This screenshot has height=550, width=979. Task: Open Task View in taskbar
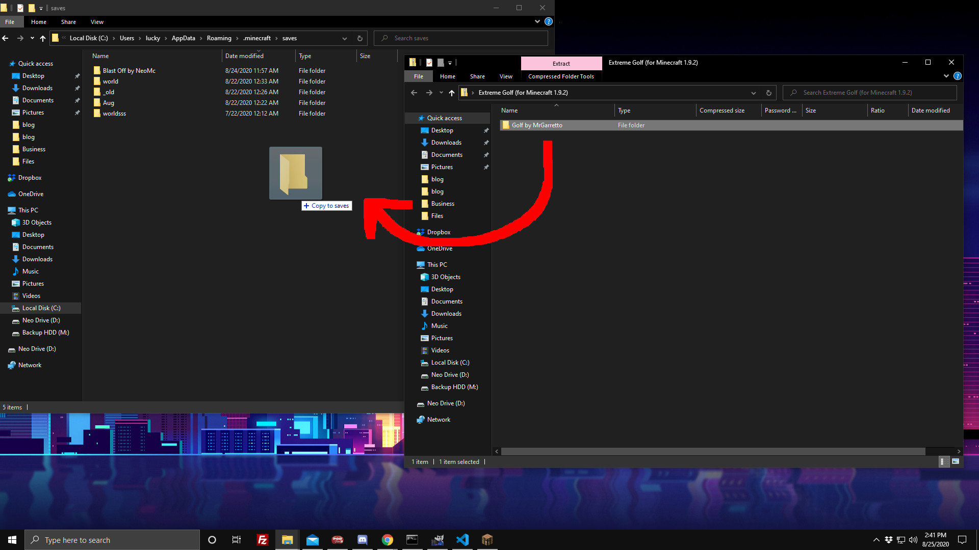pyautogui.click(x=237, y=540)
